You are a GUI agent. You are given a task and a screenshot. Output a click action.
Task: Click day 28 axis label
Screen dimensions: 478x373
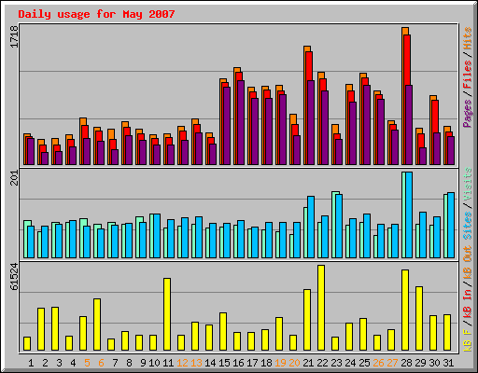point(406,363)
